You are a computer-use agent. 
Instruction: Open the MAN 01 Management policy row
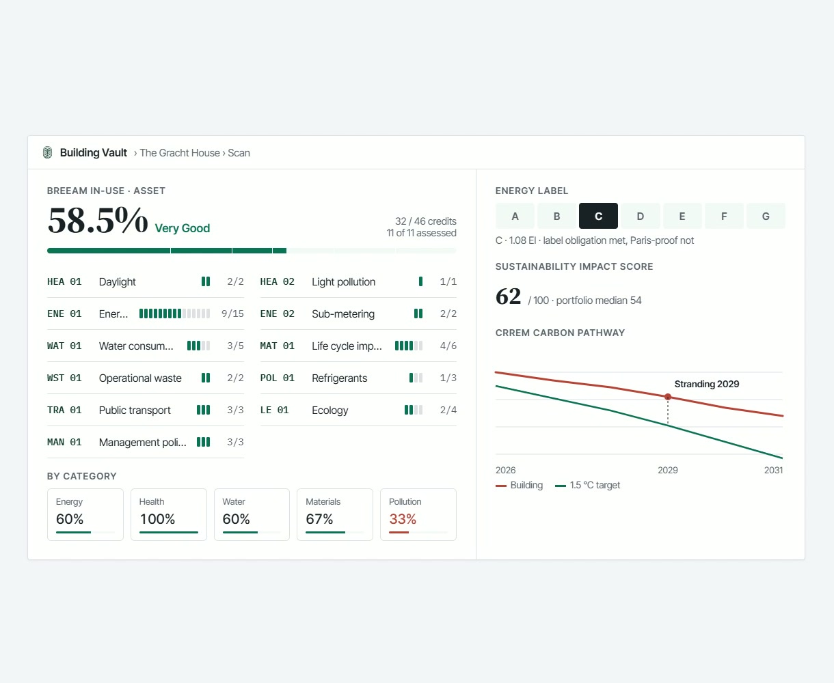pyautogui.click(x=146, y=442)
